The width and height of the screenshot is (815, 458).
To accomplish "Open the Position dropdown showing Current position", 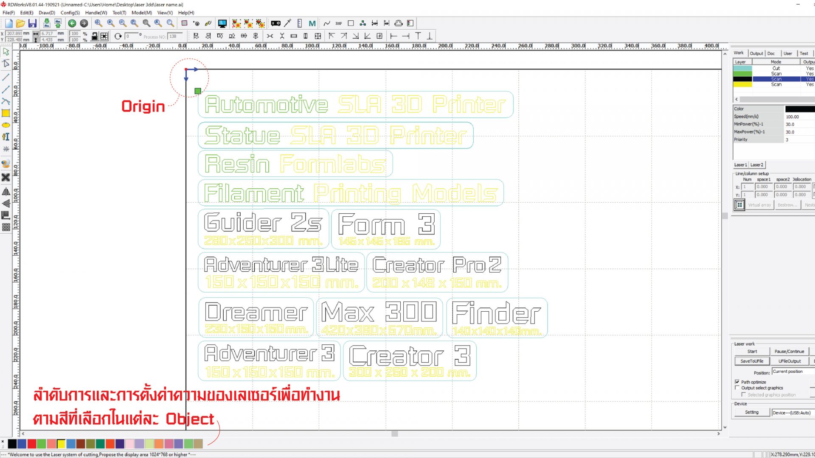I will 793,372.
